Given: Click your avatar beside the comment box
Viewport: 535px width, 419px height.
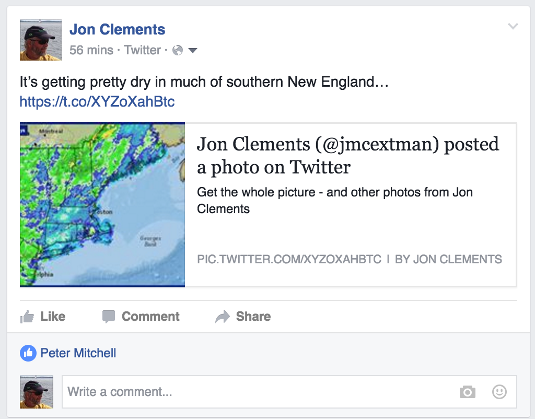Looking at the screenshot, I should tap(37, 392).
